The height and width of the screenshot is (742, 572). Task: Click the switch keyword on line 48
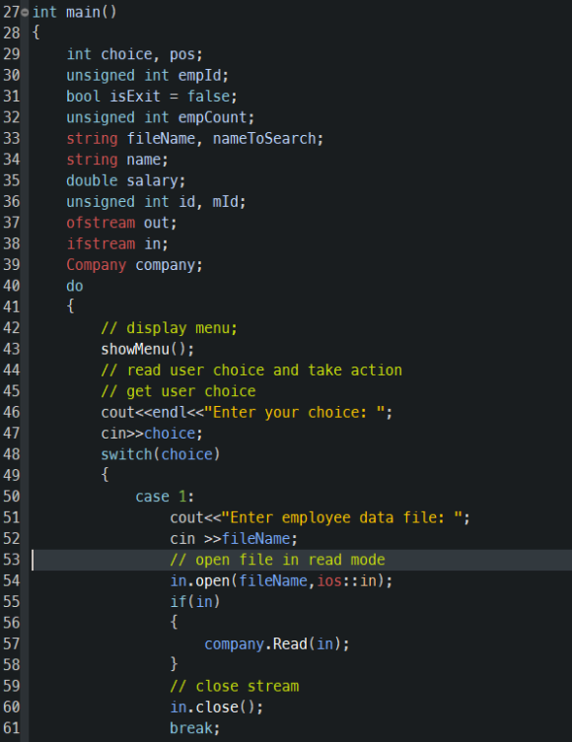[126, 454]
